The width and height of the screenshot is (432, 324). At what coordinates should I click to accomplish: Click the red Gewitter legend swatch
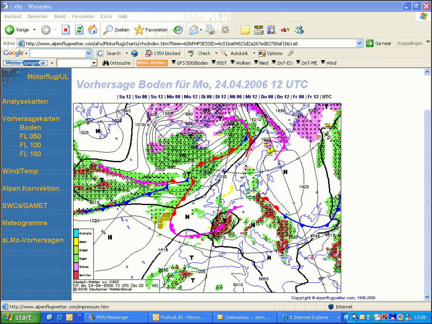(76, 275)
